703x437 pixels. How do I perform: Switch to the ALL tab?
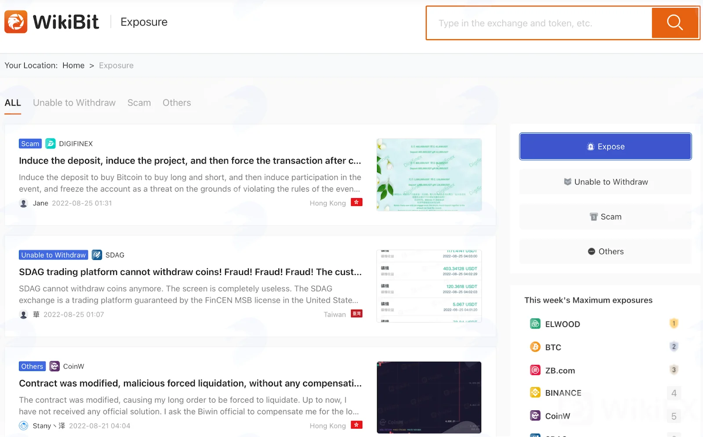(x=13, y=103)
